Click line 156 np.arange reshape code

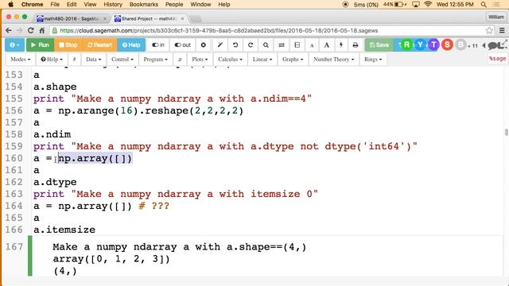pos(138,110)
